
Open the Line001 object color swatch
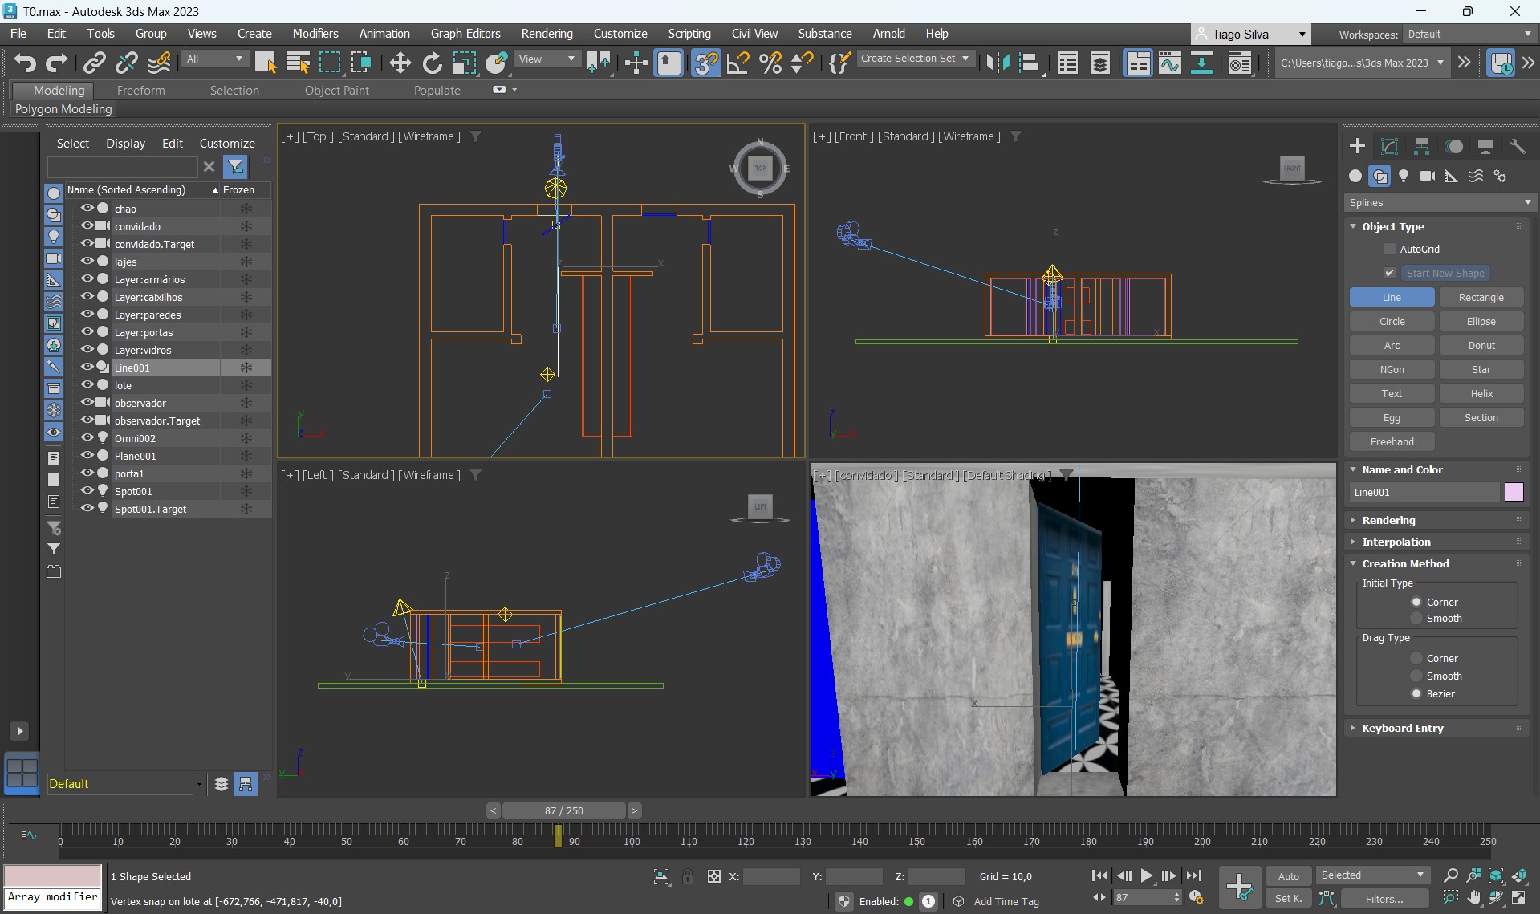(x=1514, y=492)
